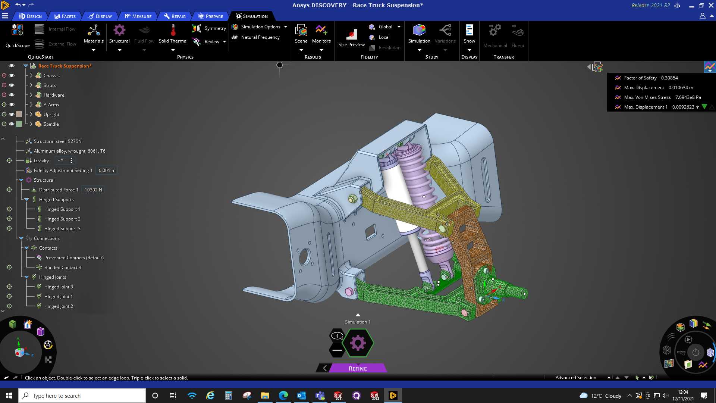Click the undo arrow
The height and width of the screenshot is (403, 716).
18,5
